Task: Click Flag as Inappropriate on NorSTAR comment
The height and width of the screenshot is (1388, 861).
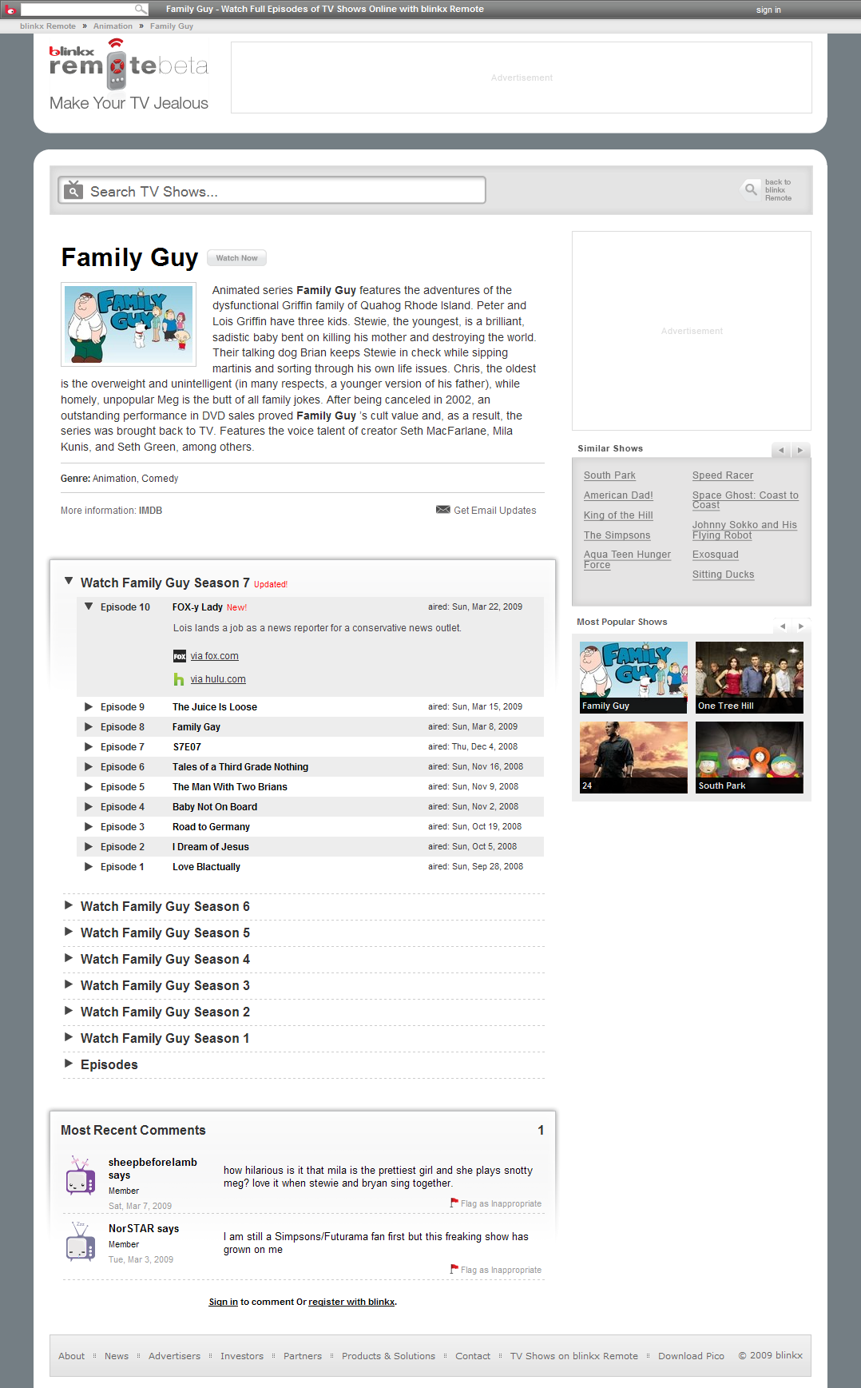Action: click(x=501, y=1270)
